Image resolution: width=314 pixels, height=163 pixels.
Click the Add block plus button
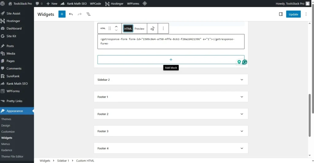[171, 60]
